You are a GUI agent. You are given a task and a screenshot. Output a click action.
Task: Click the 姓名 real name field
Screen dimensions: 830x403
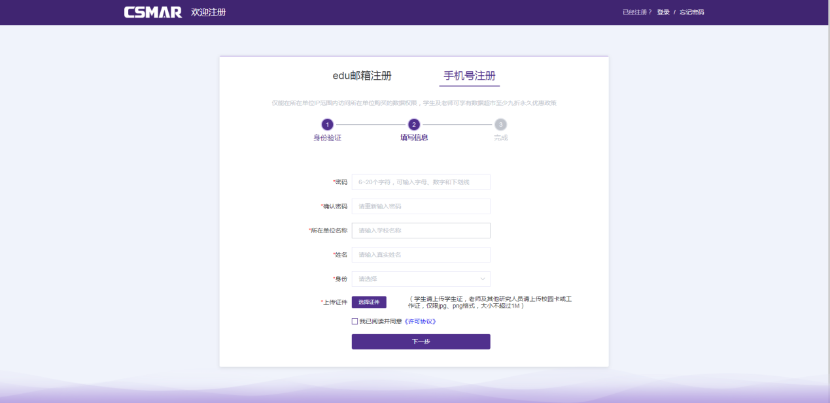pos(421,255)
